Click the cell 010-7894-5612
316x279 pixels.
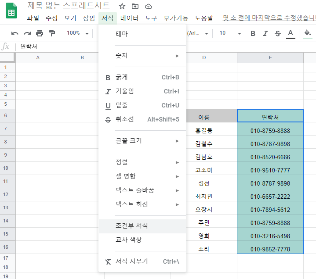(x=270, y=208)
